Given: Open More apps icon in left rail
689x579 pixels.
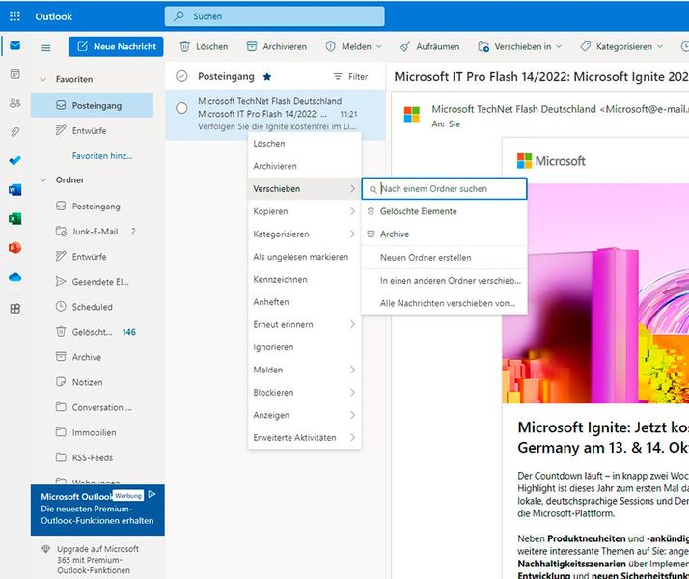Looking at the screenshot, I should click(14, 309).
